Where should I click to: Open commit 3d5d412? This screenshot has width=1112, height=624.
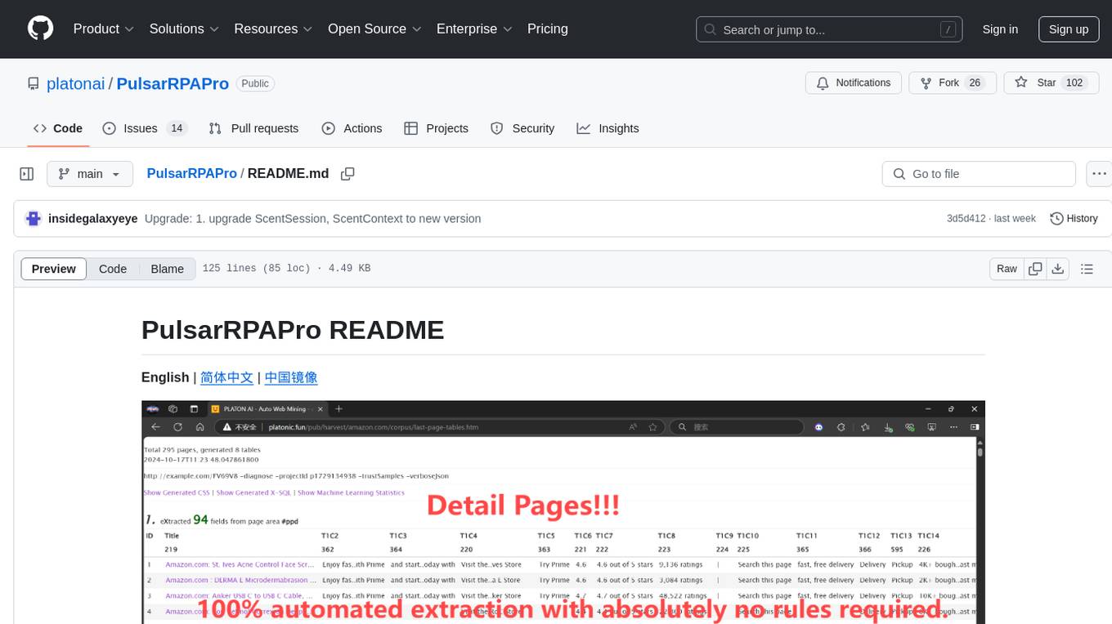966,219
